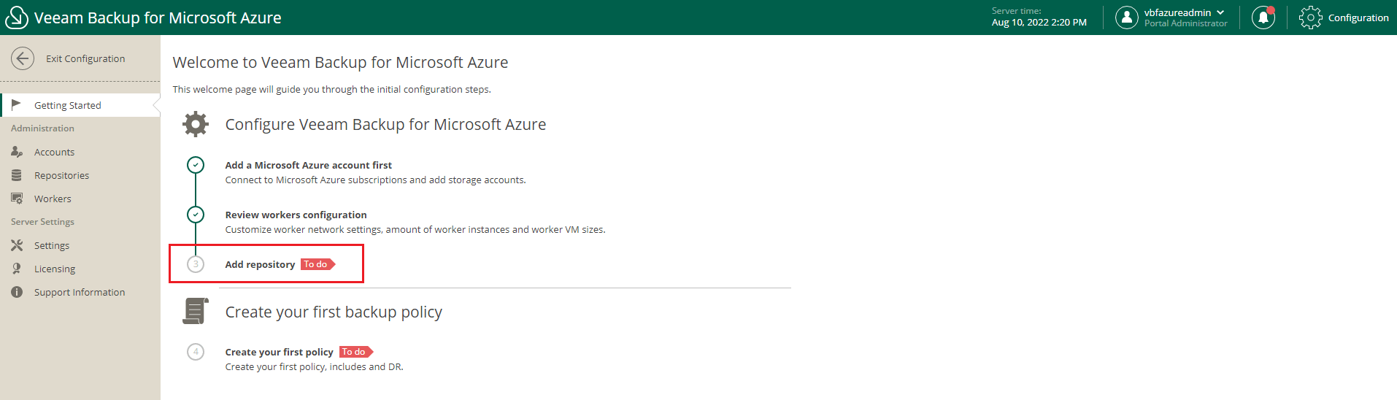Click the scroll document icon beside backup policy
The width and height of the screenshot is (1397, 400).
(x=196, y=311)
